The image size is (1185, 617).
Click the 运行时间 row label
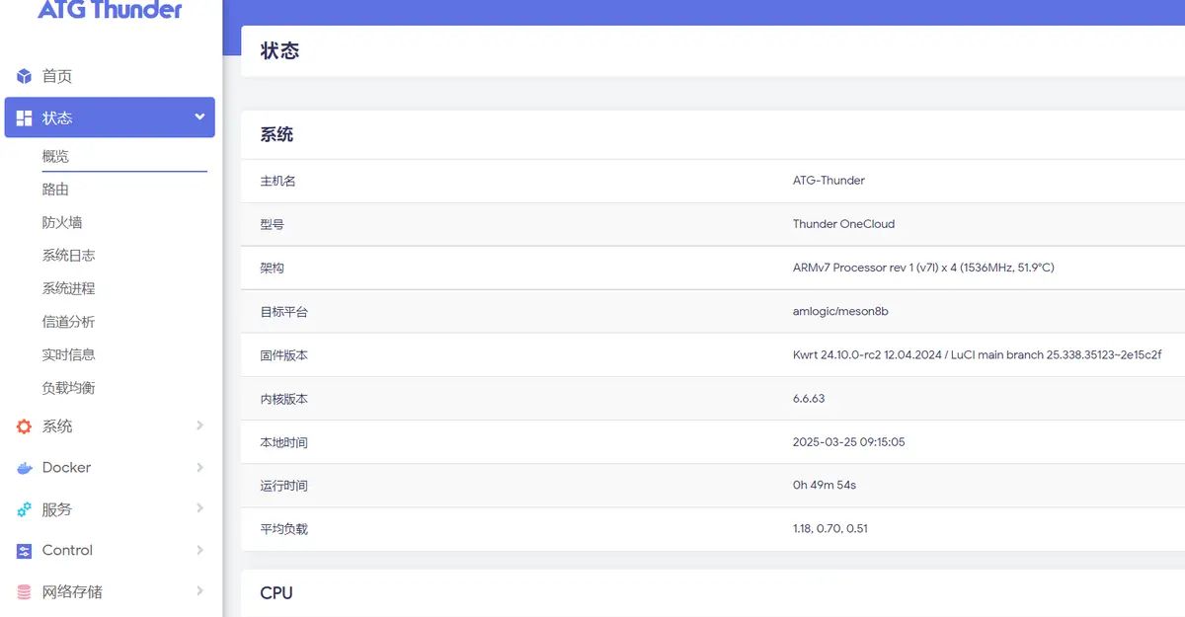click(x=283, y=485)
